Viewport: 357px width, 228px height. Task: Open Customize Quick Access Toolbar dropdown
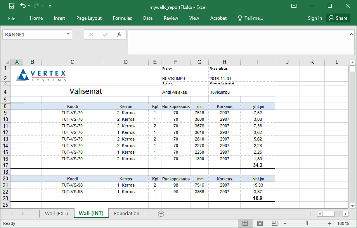pyautogui.click(x=50, y=7)
